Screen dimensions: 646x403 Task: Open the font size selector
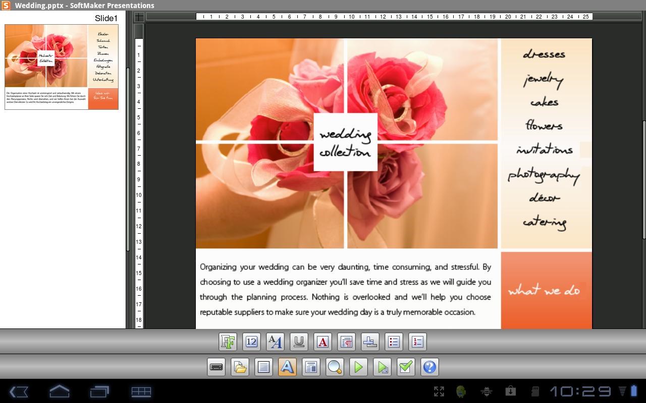coord(252,342)
